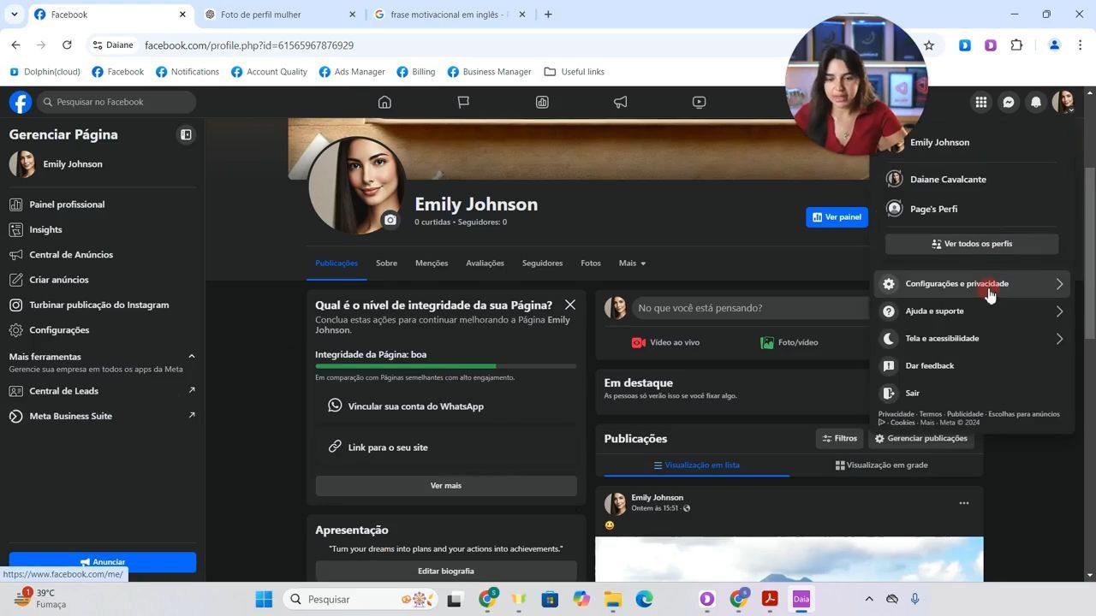Click Editar biografia button
This screenshot has height=616, width=1096.
click(x=446, y=571)
